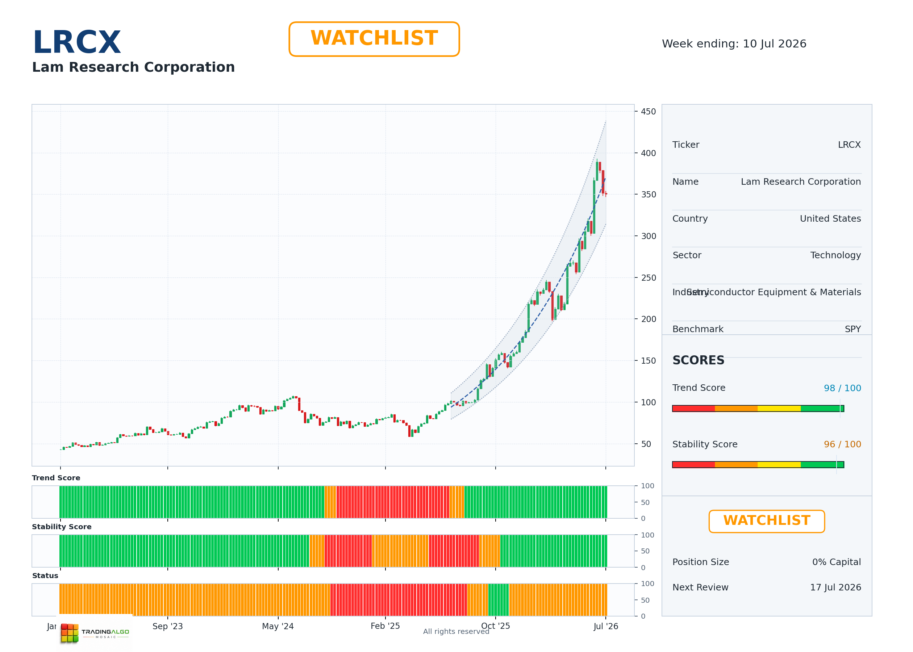Click the Name value Lam Research Corporation
Viewport: 913px width, 652px height.
click(801, 182)
